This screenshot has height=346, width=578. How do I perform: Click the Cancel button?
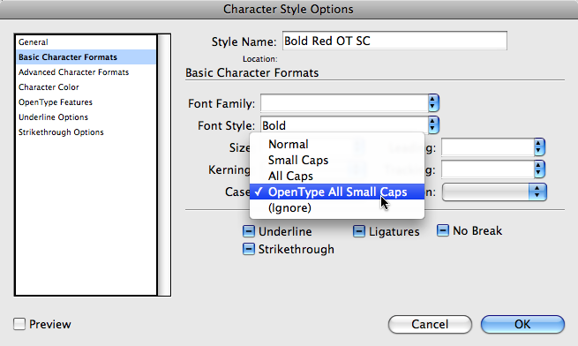pos(430,324)
